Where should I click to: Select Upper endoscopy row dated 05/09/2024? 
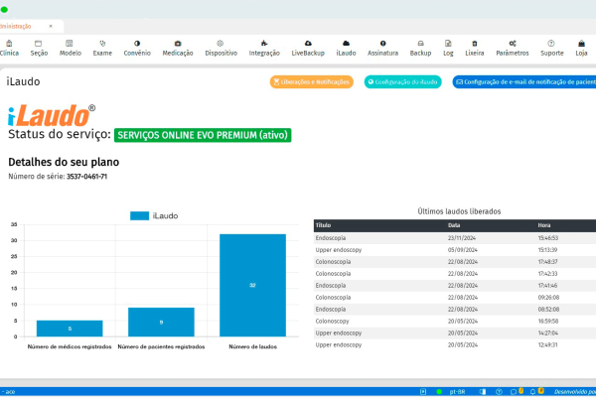[455, 250]
